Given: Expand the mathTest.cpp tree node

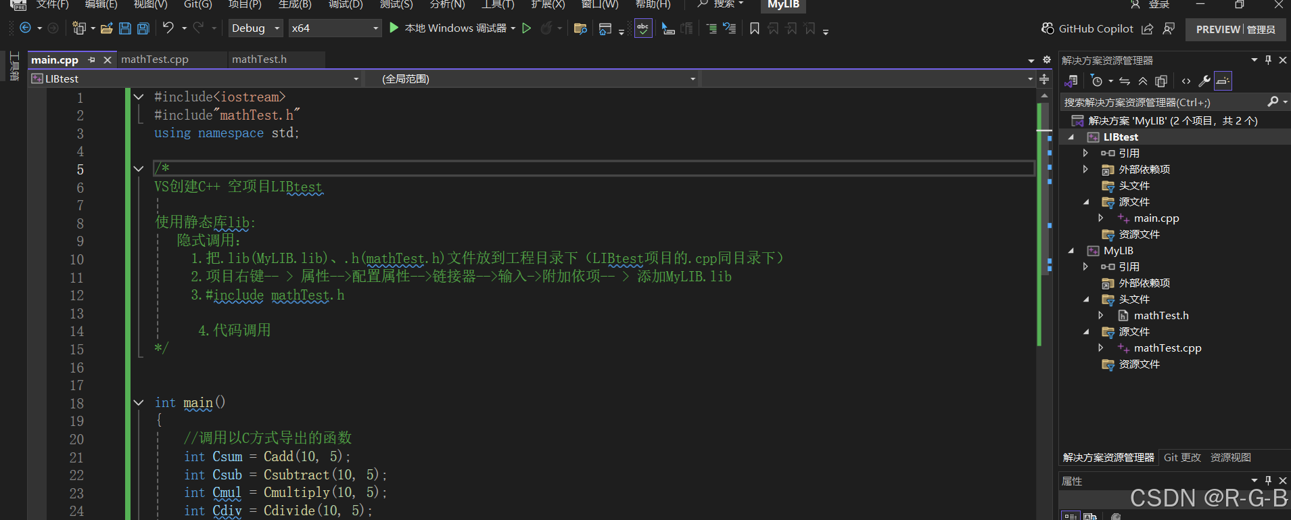Looking at the screenshot, I should coord(1101,348).
